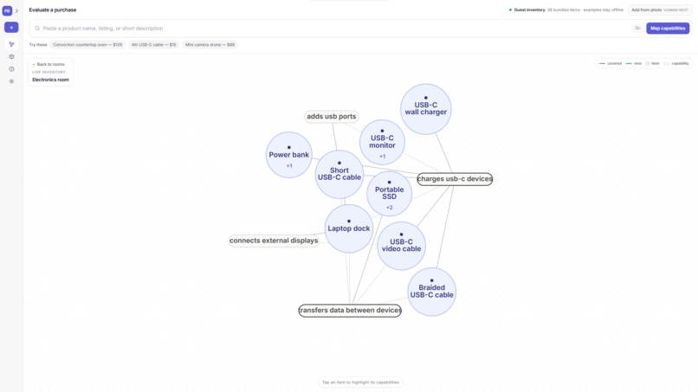Image resolution: width=698 pixels, height=392 pixels.
Task: Go back to rooms
Action: tap(48, 64)
